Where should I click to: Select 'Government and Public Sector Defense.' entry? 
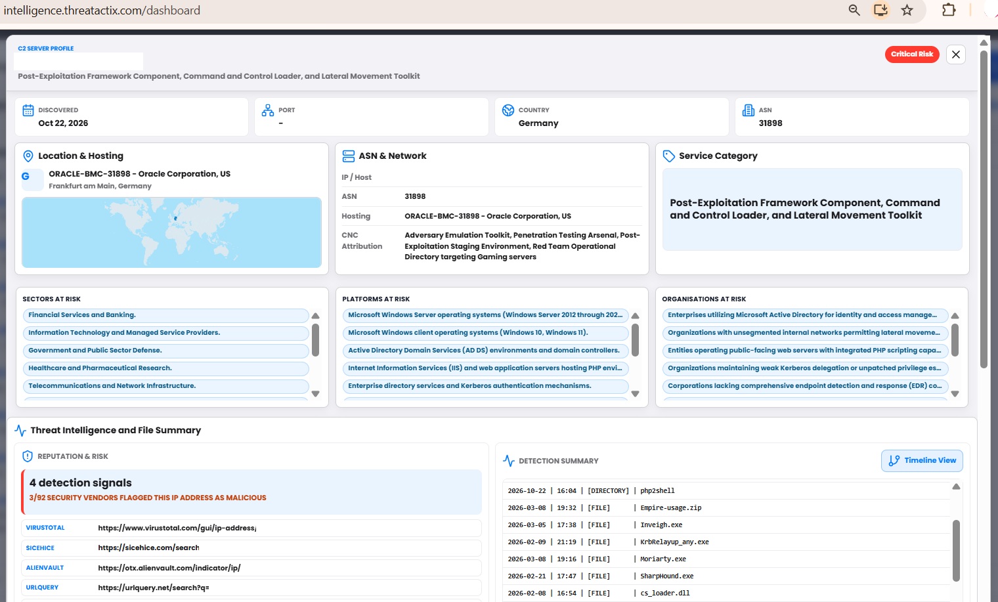[166, 351]
